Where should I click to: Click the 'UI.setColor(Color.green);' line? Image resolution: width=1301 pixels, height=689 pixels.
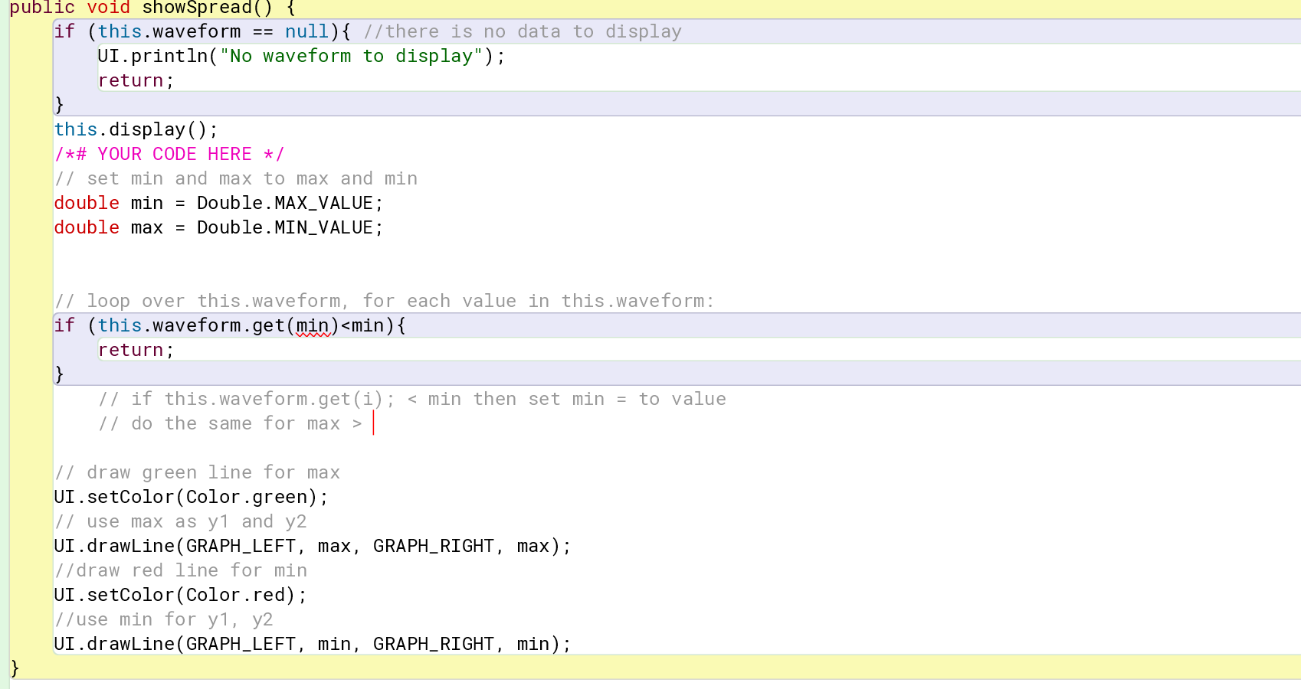191,497
